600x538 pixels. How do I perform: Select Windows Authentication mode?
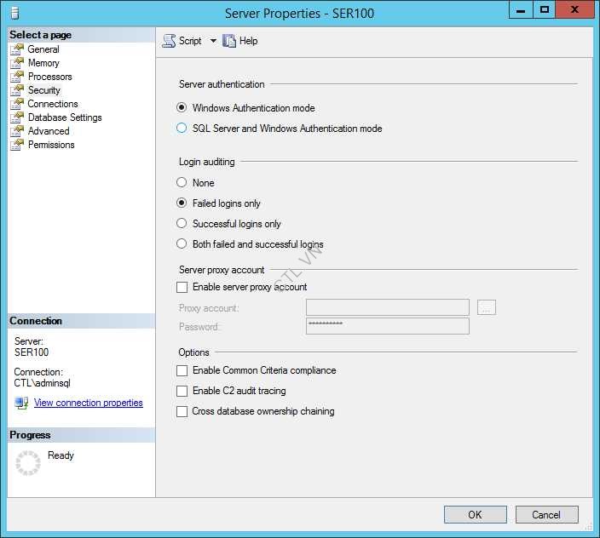182,108
